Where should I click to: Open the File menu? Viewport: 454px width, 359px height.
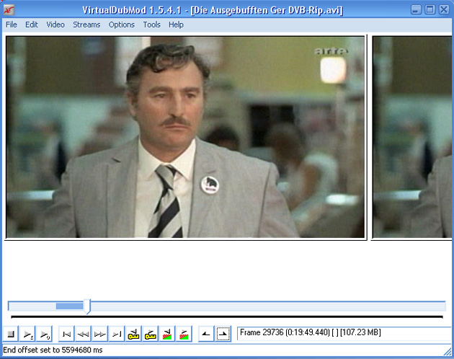tap(12, 25)
